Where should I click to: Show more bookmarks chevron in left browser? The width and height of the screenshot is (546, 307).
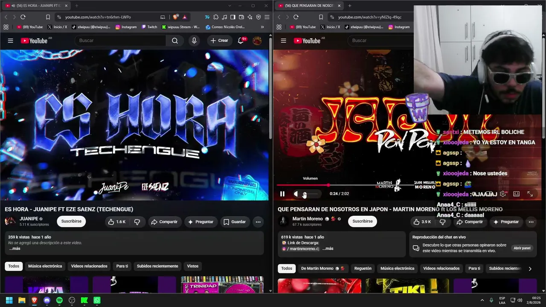click(x=262, y=27)
